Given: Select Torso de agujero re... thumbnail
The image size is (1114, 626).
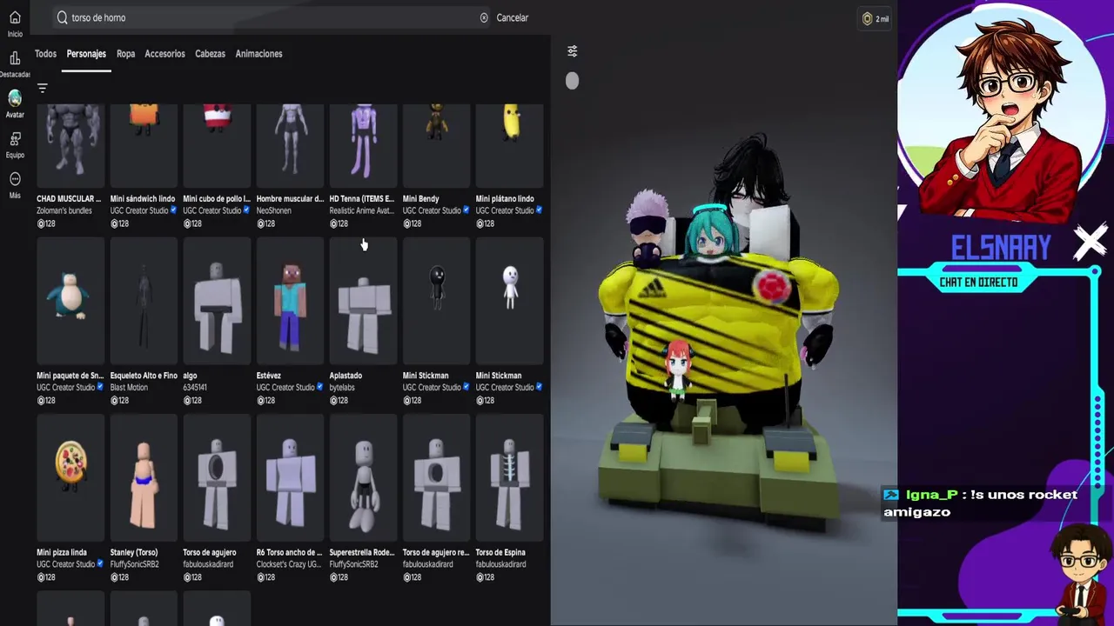Looking at the screenshot, I should (436, 477).
